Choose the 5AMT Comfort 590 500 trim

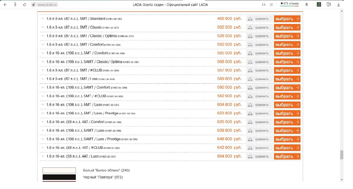coord(287,88)
